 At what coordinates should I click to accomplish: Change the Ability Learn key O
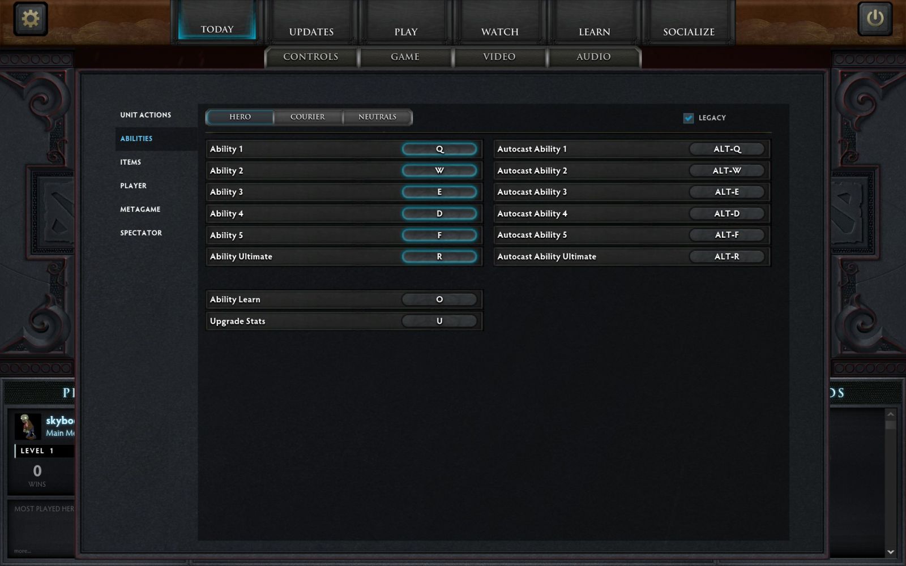pos(439,300)
